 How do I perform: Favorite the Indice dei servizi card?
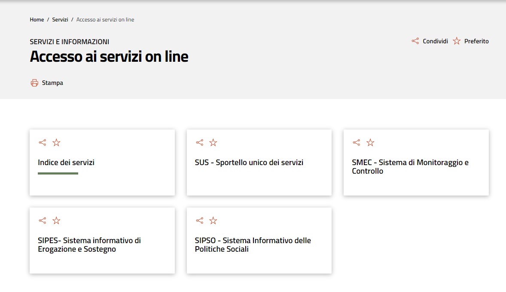(56, 143)
